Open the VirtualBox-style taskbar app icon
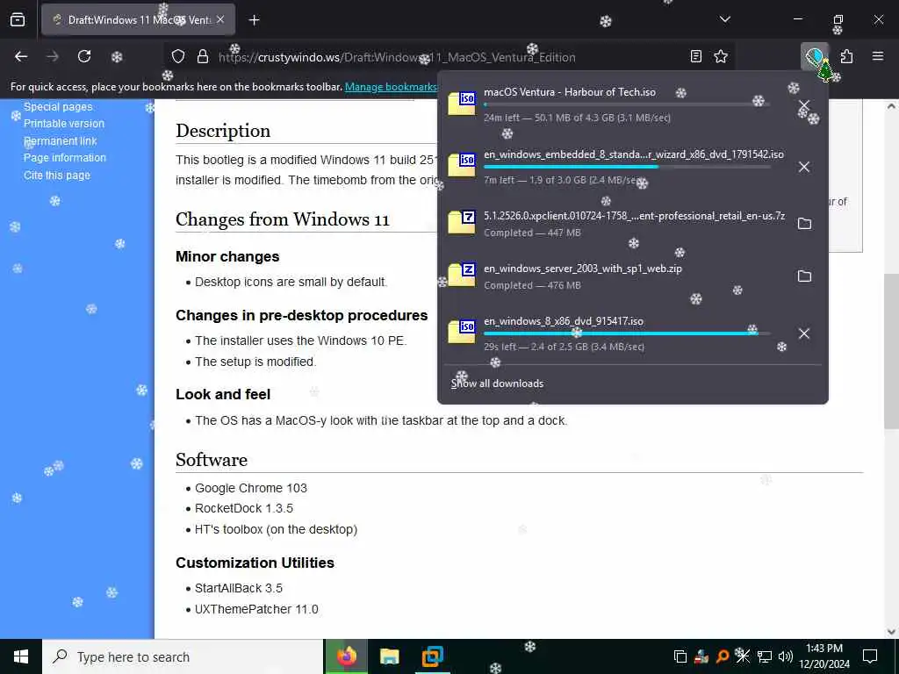This screenshot has width=899, height=674. (x=432, y=656)
